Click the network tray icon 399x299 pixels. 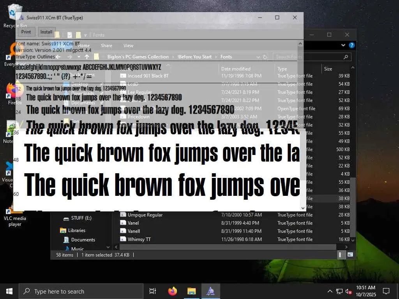tap(339, 291)
